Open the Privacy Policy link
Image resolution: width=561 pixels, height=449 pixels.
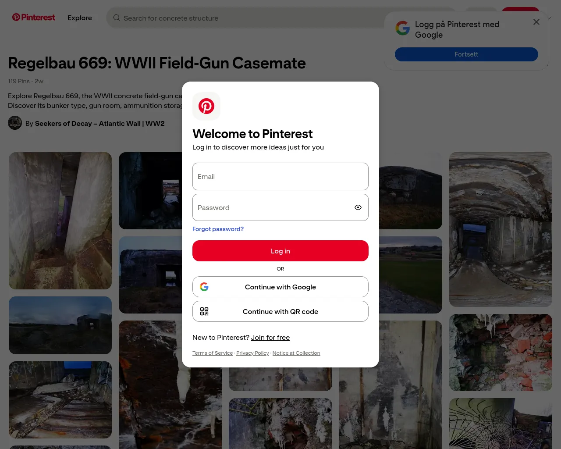point(252,353)
